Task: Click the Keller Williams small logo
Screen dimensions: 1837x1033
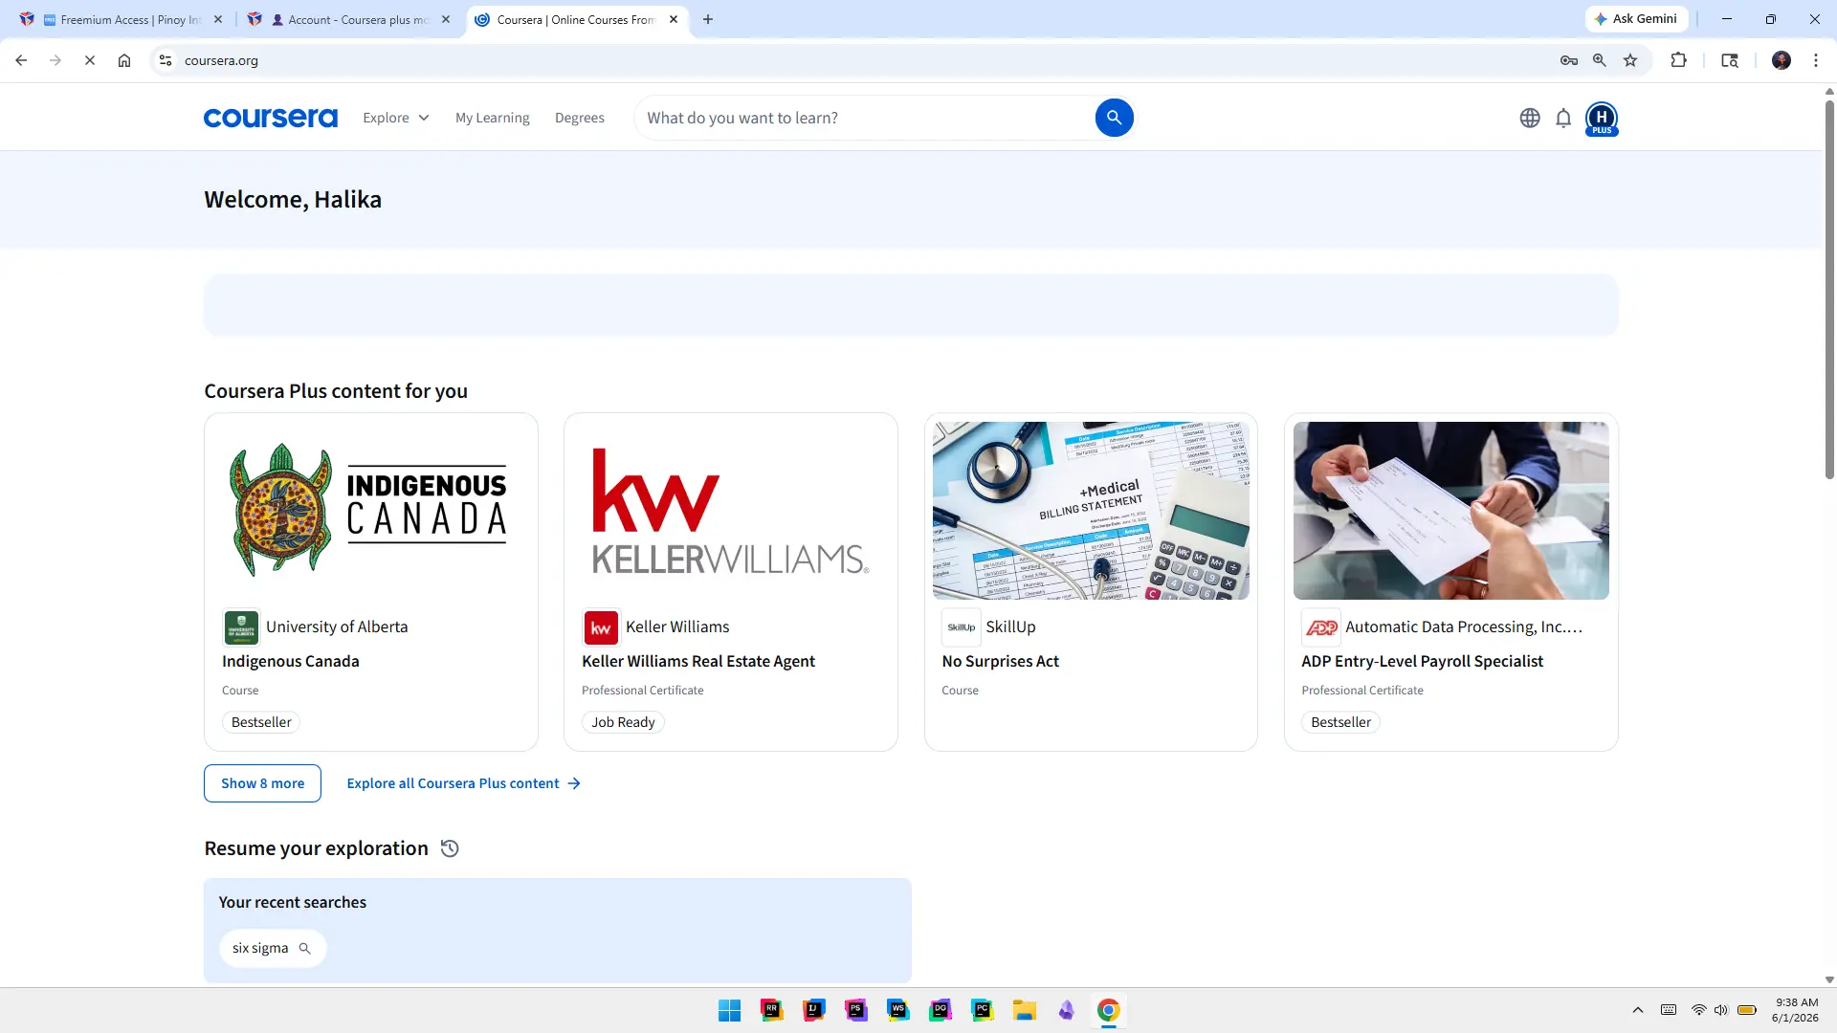Action: point(601,627)
